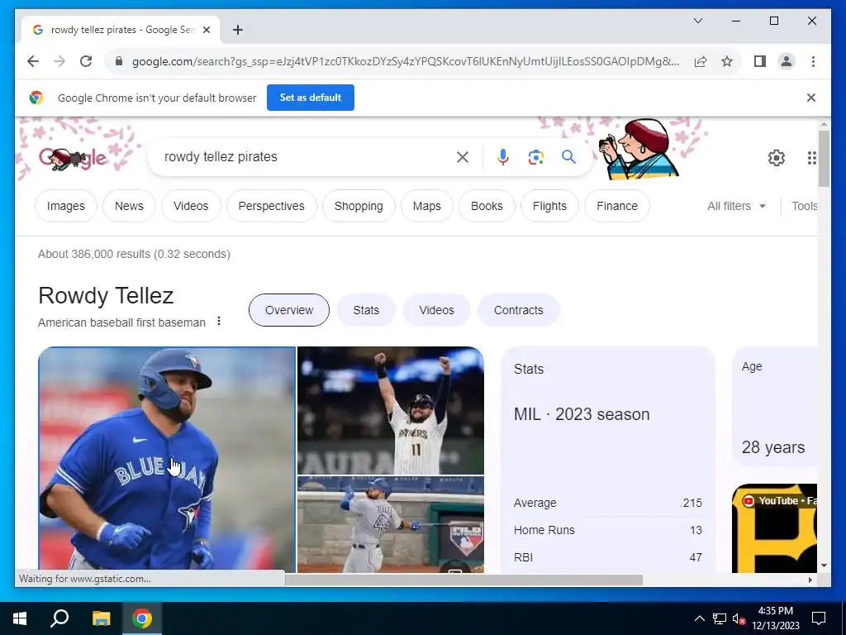The width and height of the screenshot is (846, 635).
Task: Filter results by Images
Action: tap(66, 206)
